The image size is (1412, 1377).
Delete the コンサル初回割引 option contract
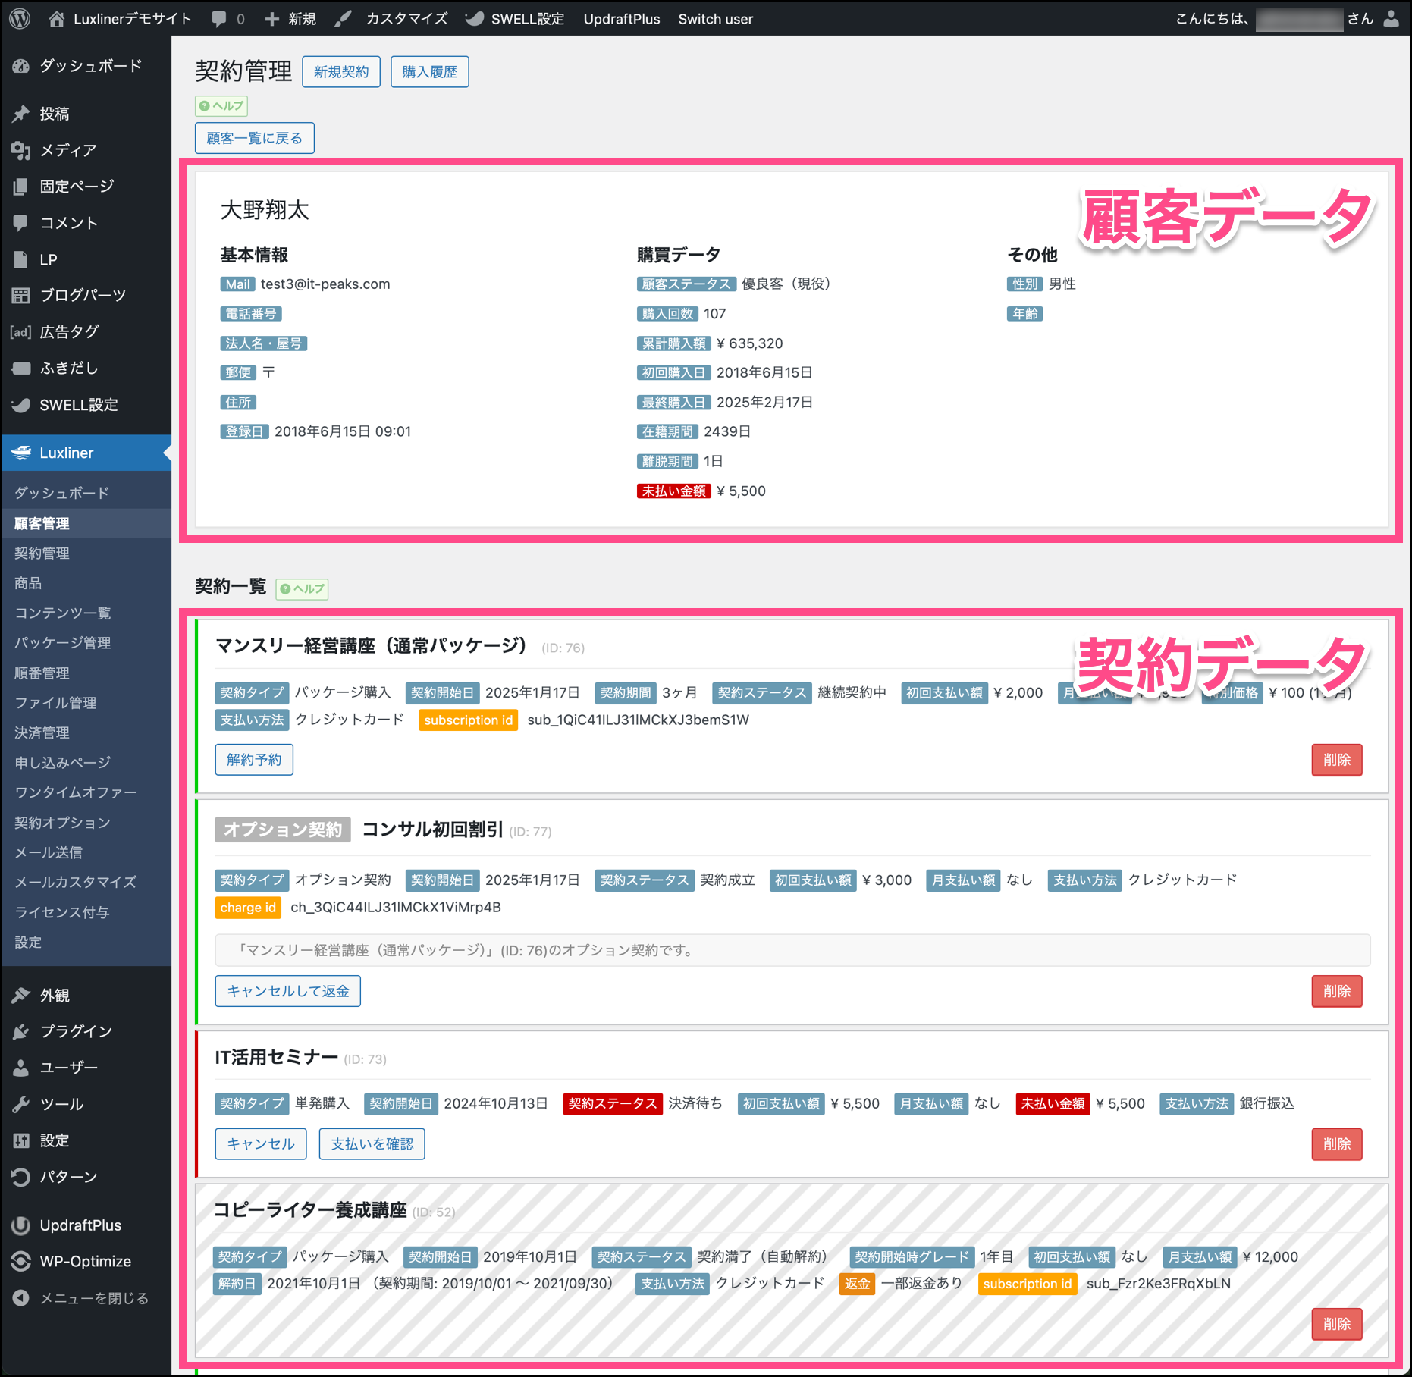(1336, 991)
